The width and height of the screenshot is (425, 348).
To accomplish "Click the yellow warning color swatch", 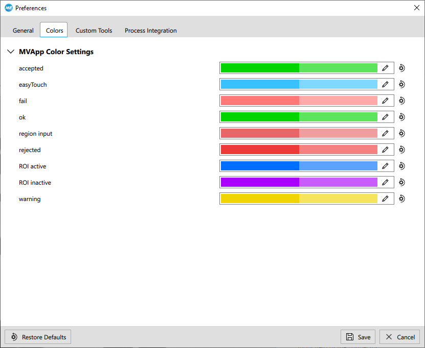I will point(299,198).
